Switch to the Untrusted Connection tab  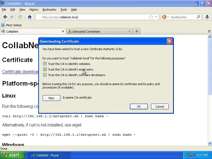tap(100, 31)
